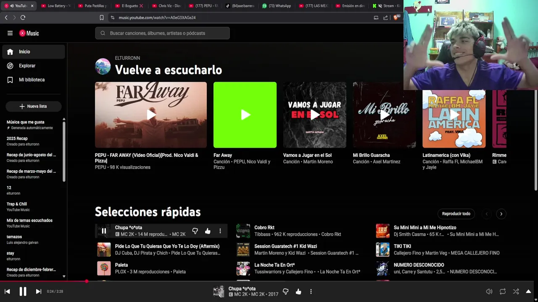538x302 pixels.
Task: Open the Trap & Chill playlist
Action: (32, 206)
